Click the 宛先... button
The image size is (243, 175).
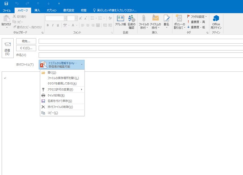click(26, 41)
